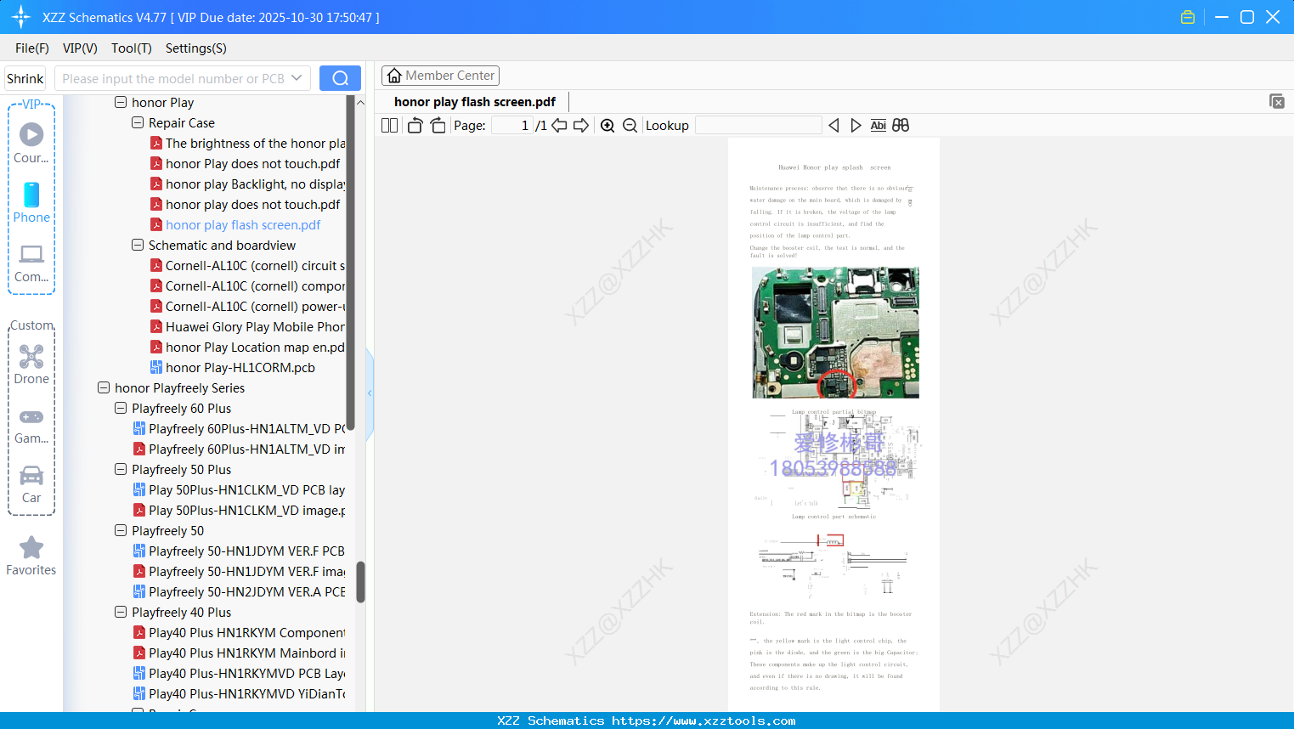
Task: Open the Car category
Action: pos(31,484)
